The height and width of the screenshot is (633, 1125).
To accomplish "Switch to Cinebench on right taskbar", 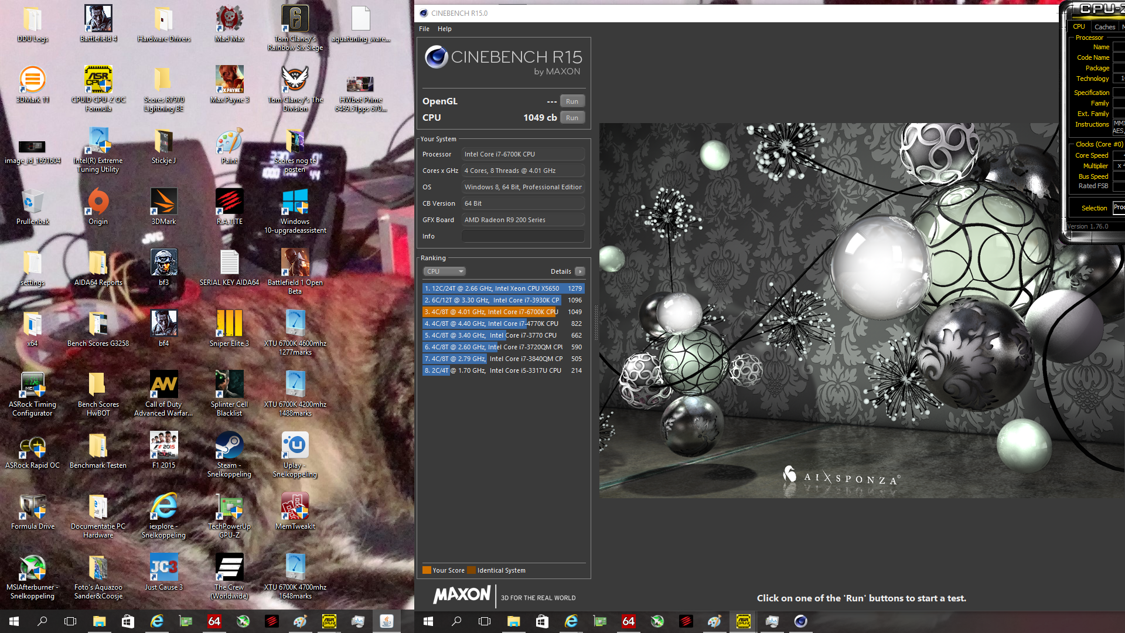I will click(x=800, y=621).
